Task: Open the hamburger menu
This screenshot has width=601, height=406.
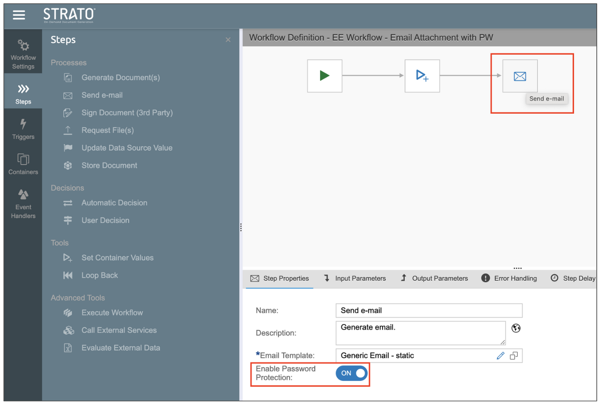Action: (19, 15)
